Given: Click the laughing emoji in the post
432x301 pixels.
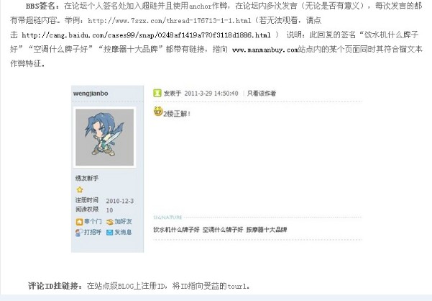Looking at the screenshot, I should pos(158,112).
